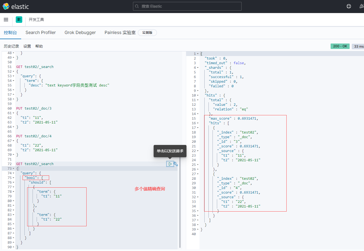Viewport: 364px width, 251px height.
Task: Click the help lifebuoy icon in header
Action: (x=349, y=6)
